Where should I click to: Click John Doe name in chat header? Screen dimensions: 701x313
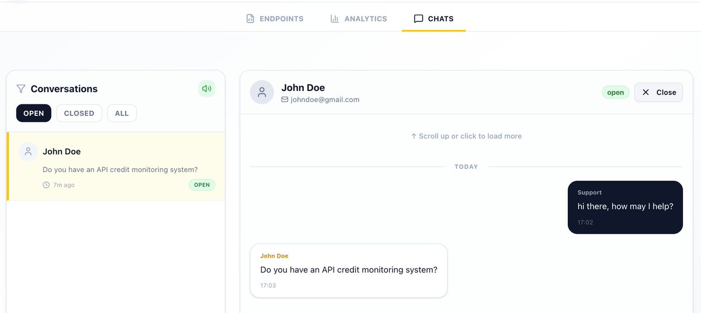[303, 87]
